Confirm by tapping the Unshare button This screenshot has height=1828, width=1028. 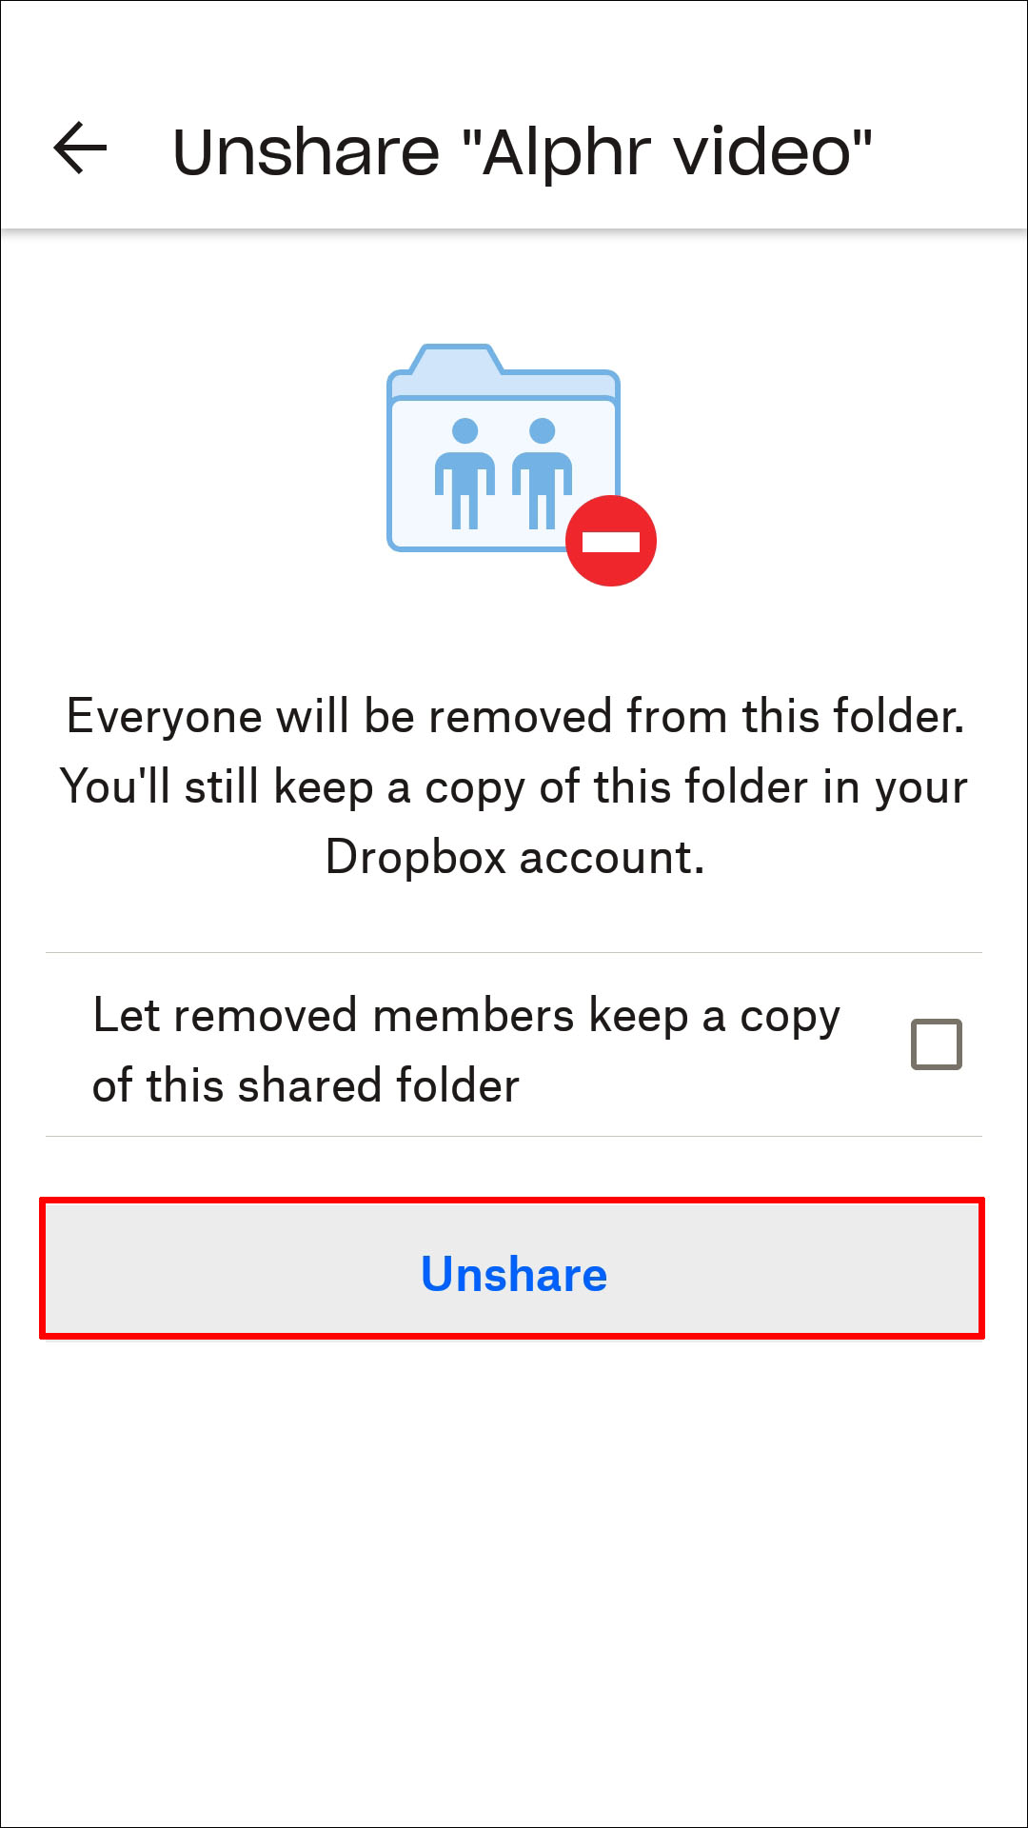point(512,1269)
